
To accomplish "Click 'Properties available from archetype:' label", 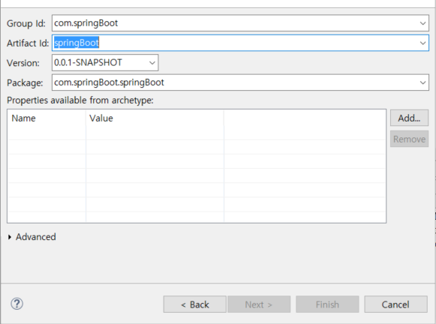I will tap(80, 100).
